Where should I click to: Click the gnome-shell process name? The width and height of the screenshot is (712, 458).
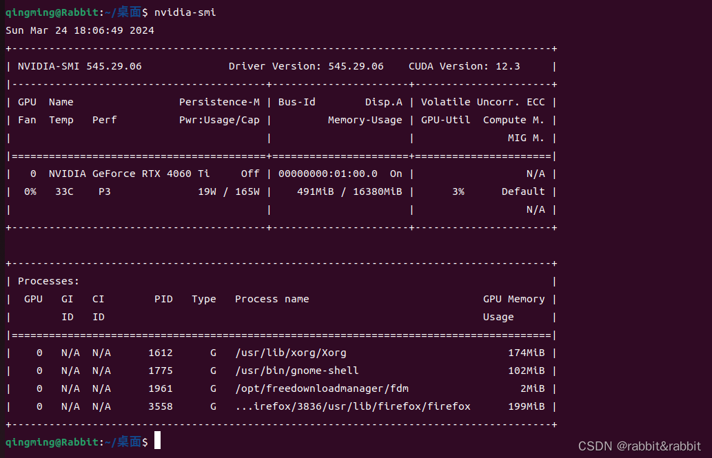click(298, 370)
